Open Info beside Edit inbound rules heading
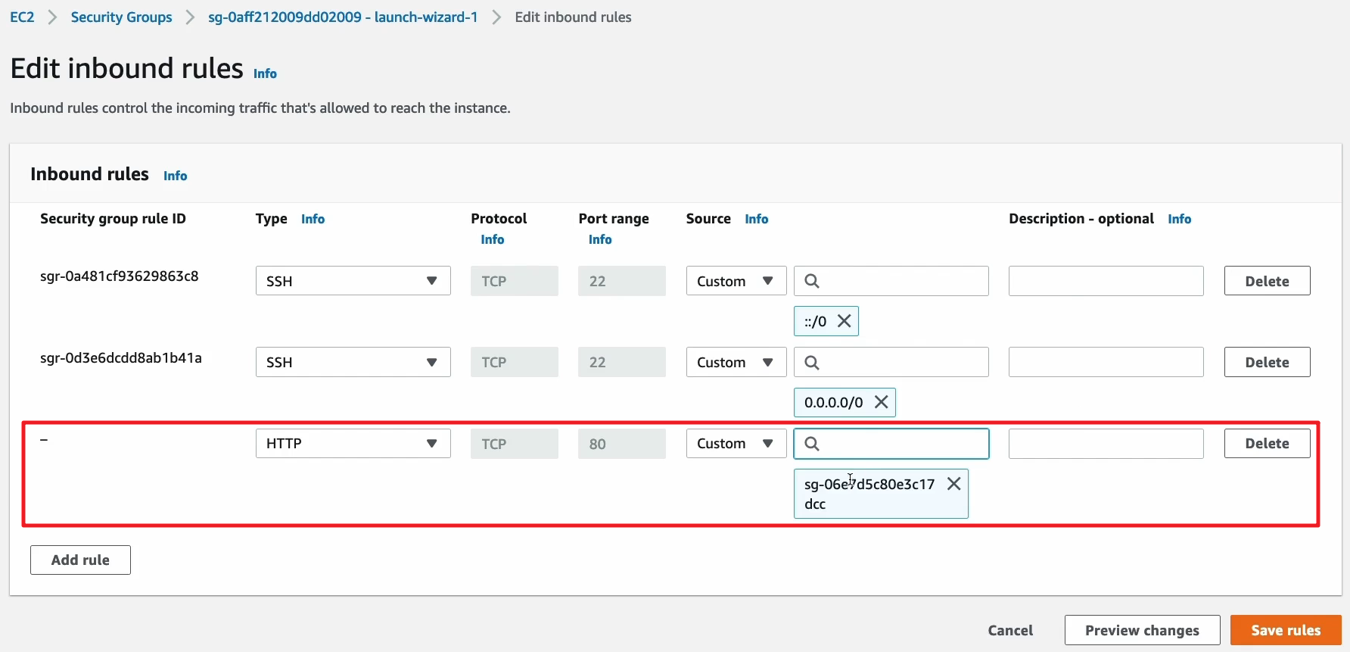Viewport: 1350px width, 652px height. click(x=265, y=73)
